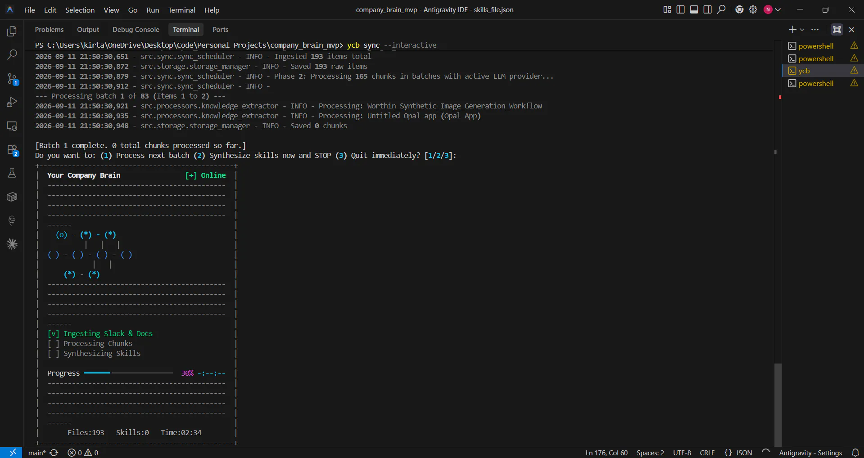Open the launch profile dropdown next to the plus icon
The image size is (864, 458).
802,29
